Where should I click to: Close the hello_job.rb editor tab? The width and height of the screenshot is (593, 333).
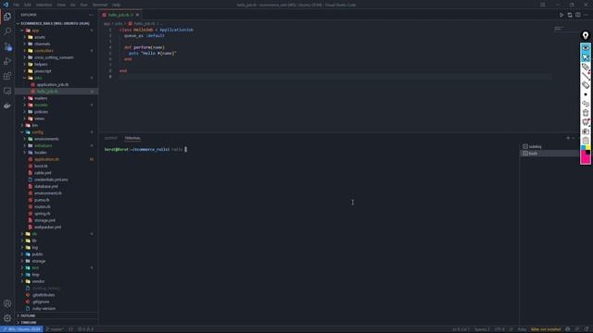pos(137,15)
